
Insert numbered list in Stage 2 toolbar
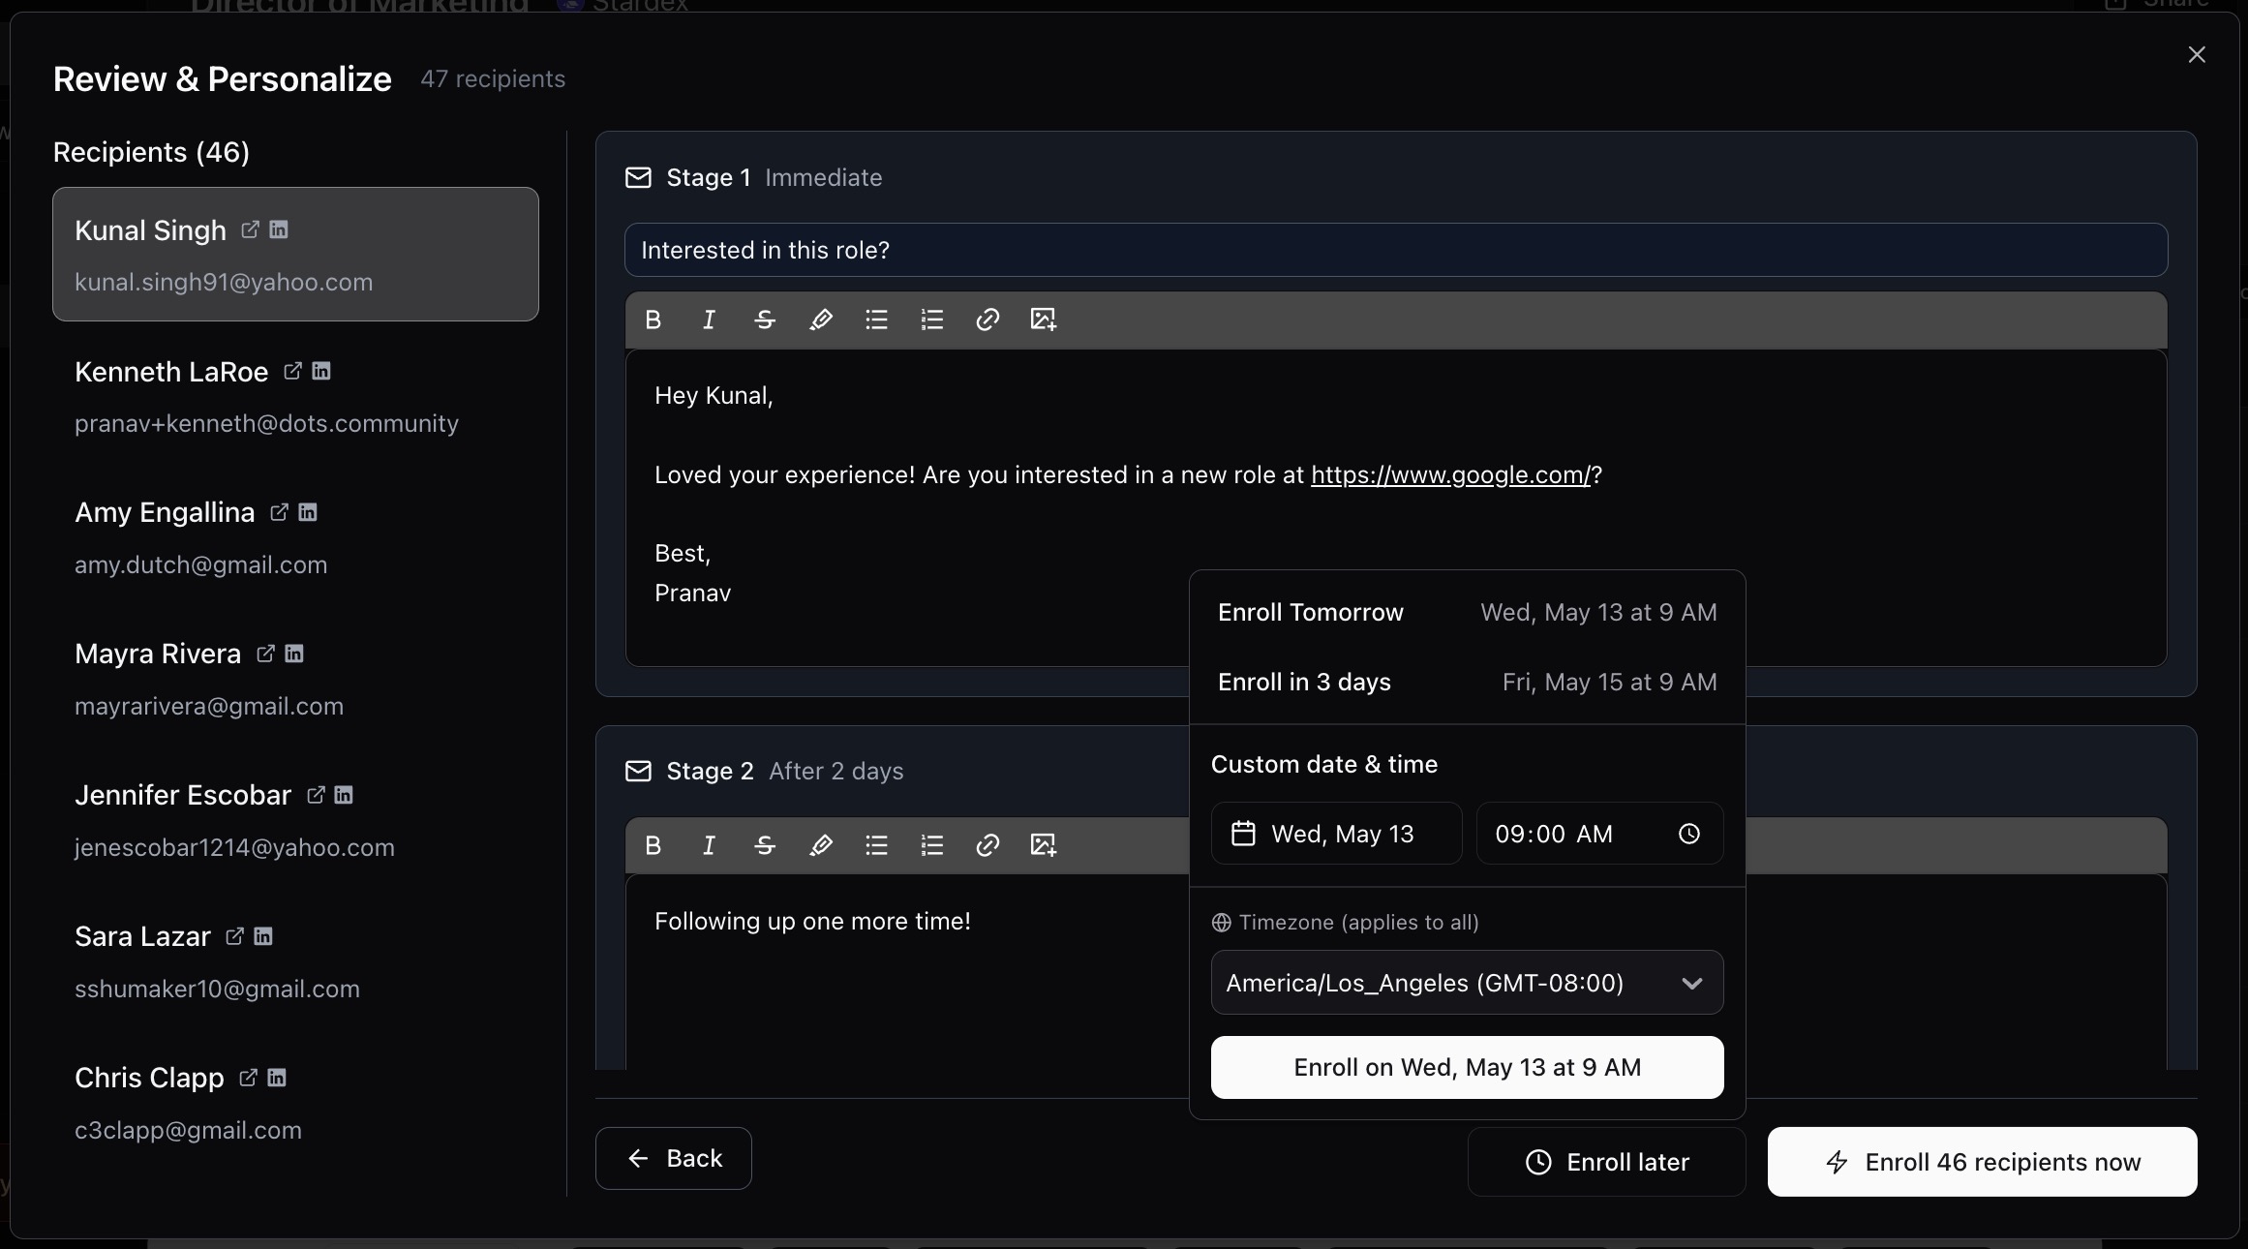pyautogui.click(x=932, y=845)
